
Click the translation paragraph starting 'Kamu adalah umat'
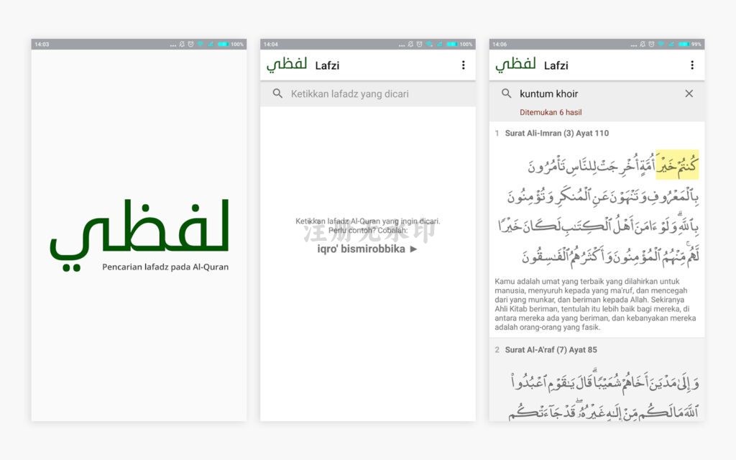[595, 304]
